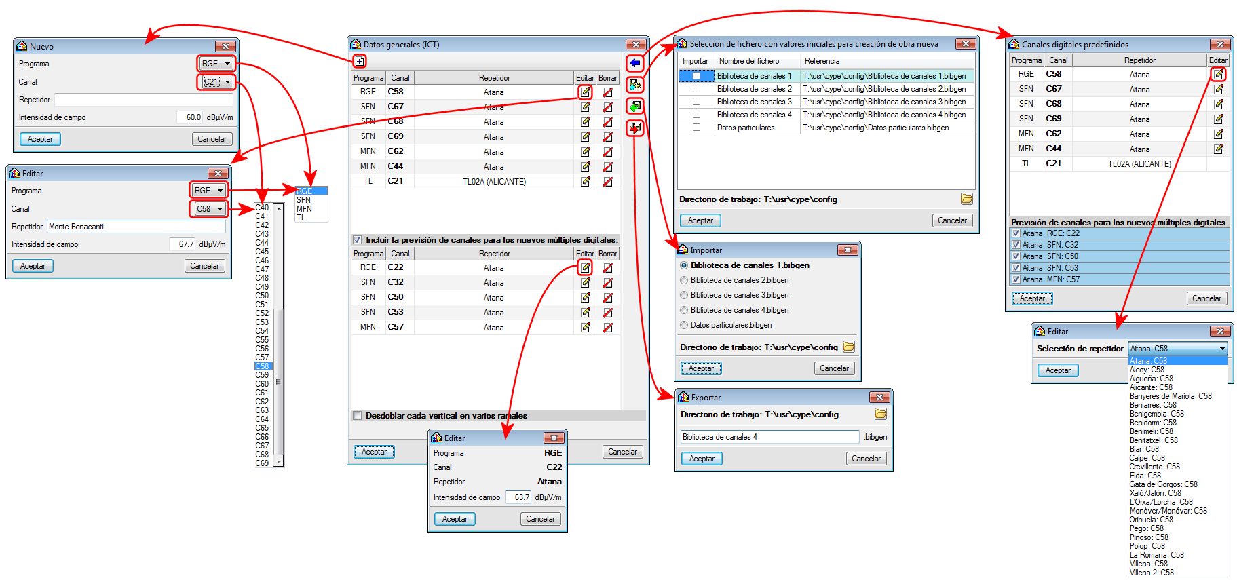
Task: Click Cancelar in the Exportar dialog
Action: [x=866, y=459]
